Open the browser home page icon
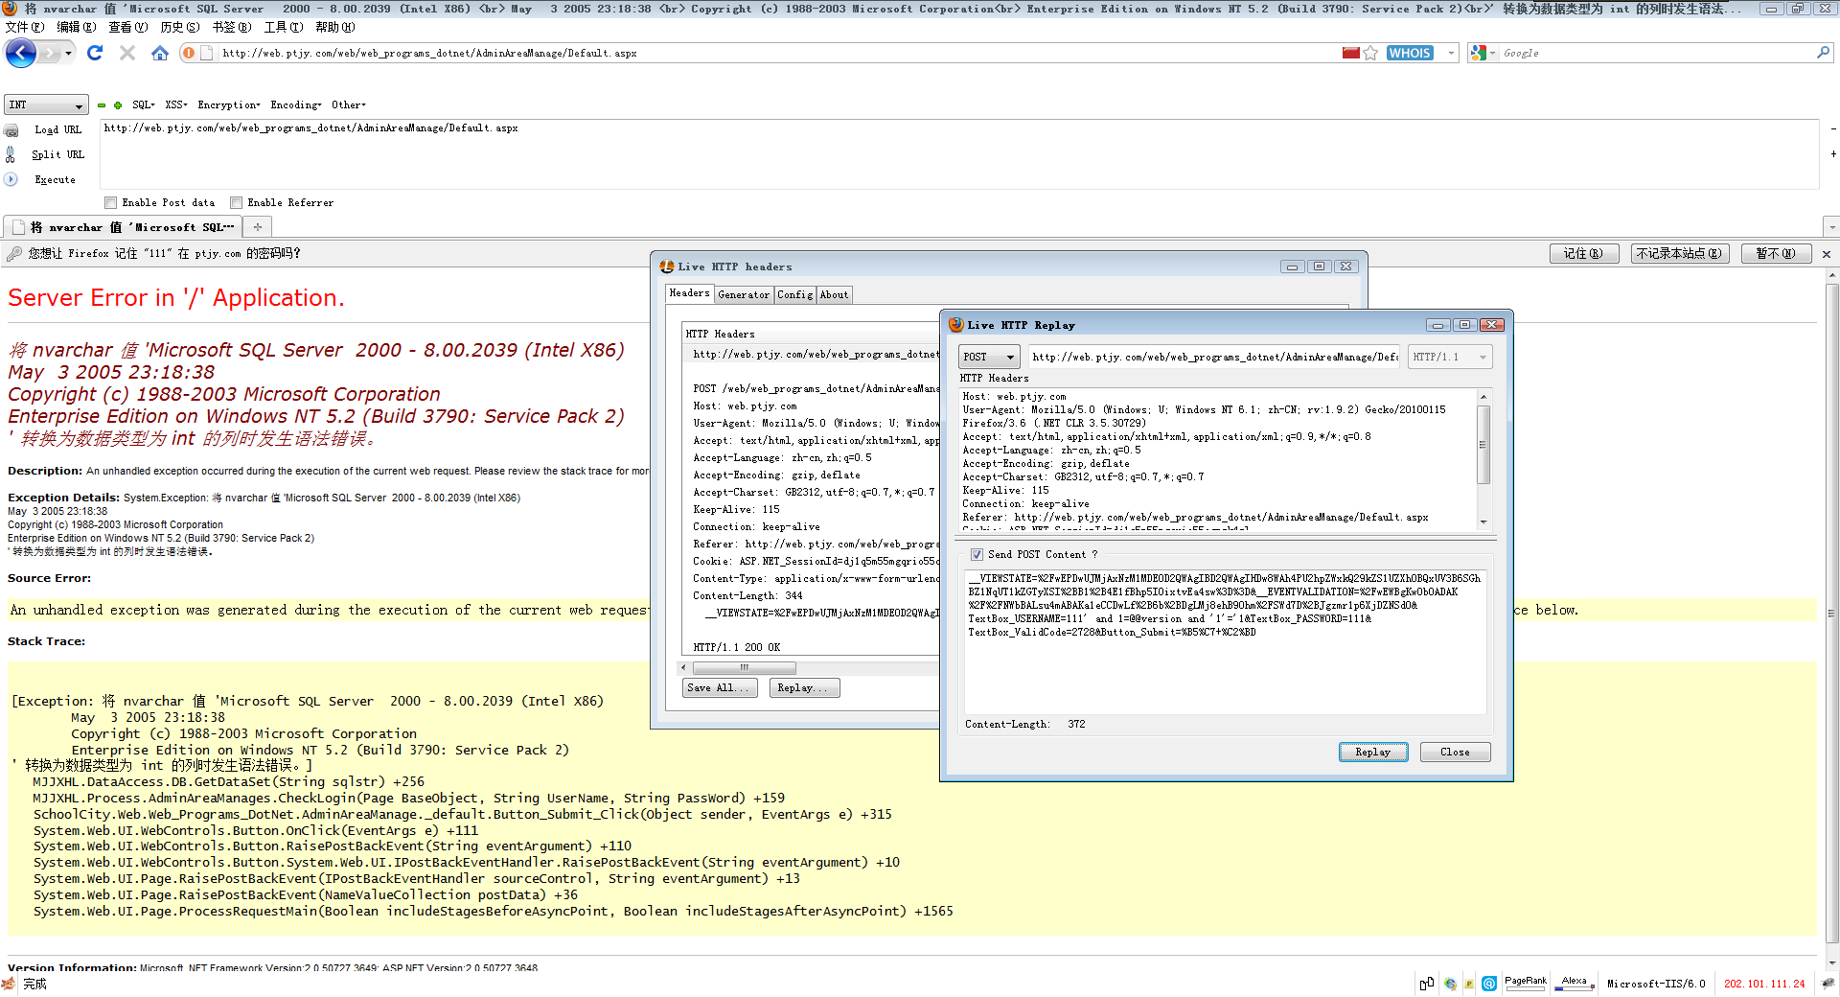1840x997 pixels. coord(160,53)
